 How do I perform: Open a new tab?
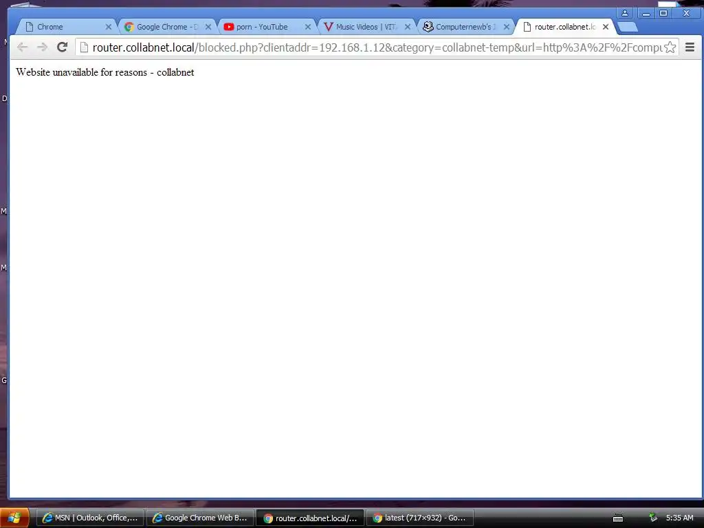pos(628,27)
